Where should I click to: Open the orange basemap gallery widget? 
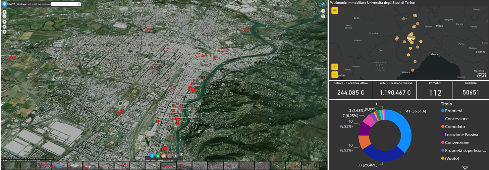(x=164, y=156)
